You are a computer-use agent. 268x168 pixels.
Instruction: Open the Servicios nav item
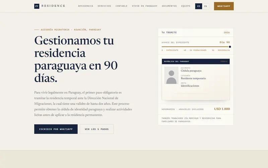coord(104,6)
